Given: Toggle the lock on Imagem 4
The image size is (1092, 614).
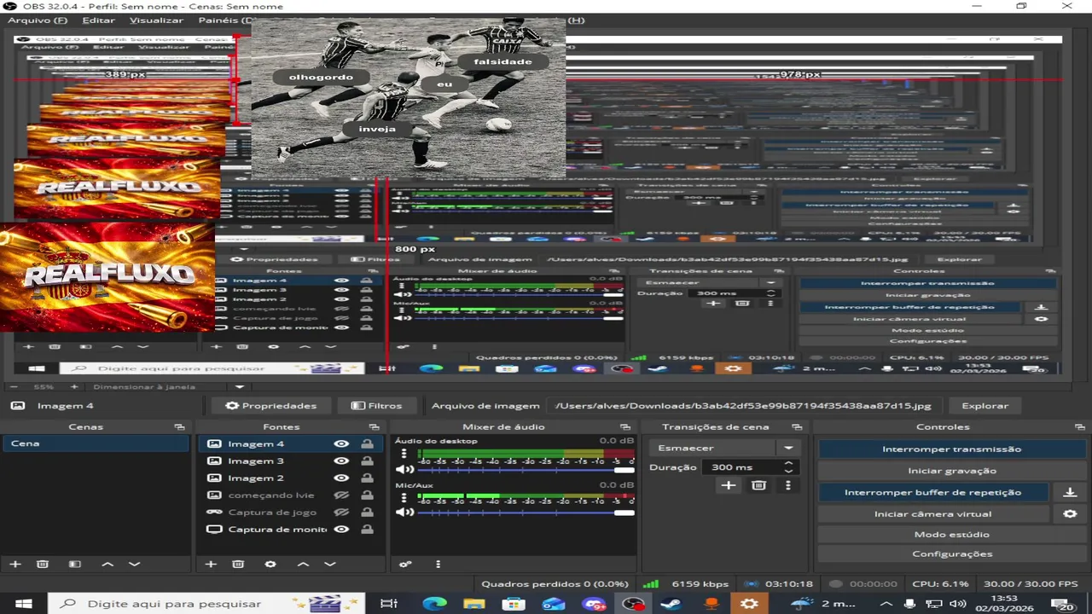Looking at the screenshot, I should pos(367,443).
